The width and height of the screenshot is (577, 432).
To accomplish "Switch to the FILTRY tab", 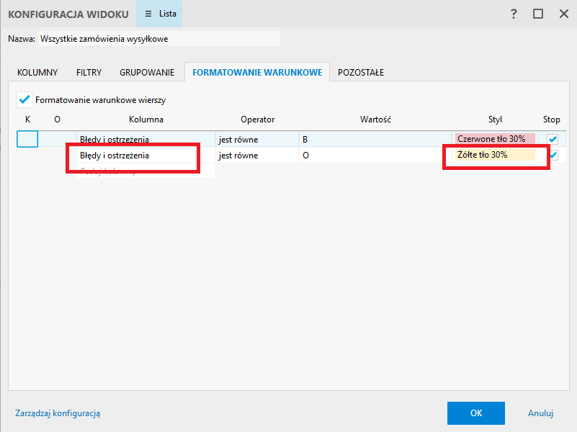I will pyautogui.click(x=89, y=72).
